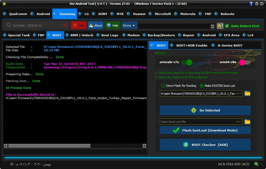This screenshot has width=266, height=169.
Task: Click log scrollbar left arrow
Action: [x=6, y=146]
